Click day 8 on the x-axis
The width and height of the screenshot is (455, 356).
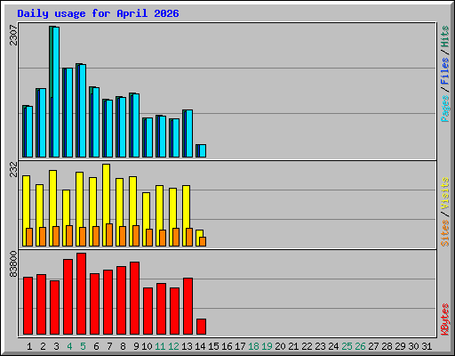click(x=123, y=346)
